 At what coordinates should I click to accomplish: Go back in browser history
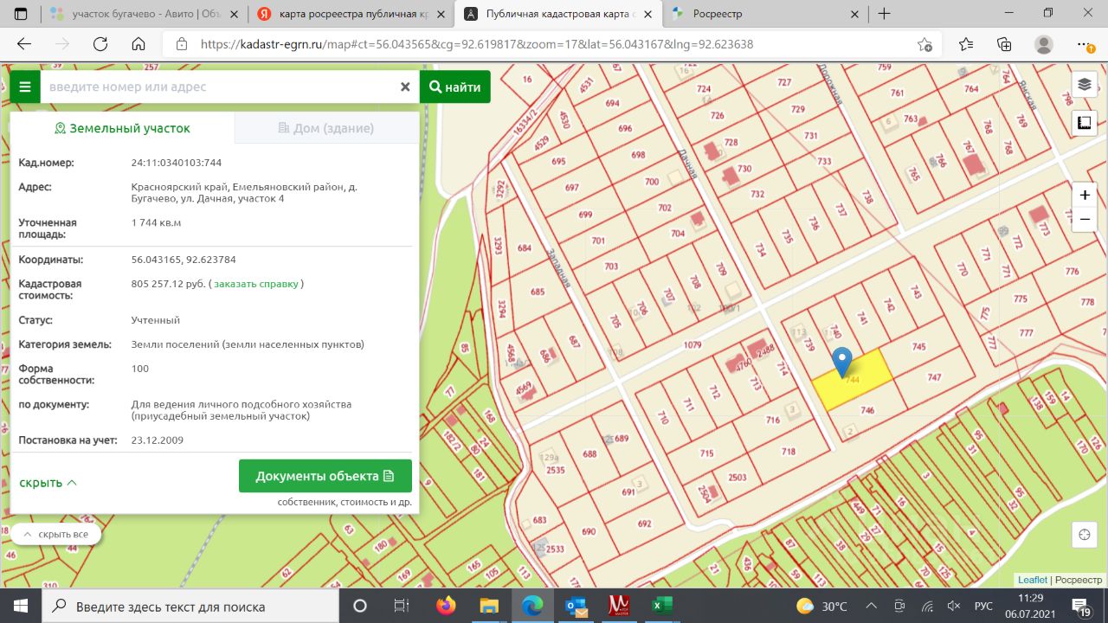tap(24, 44)
